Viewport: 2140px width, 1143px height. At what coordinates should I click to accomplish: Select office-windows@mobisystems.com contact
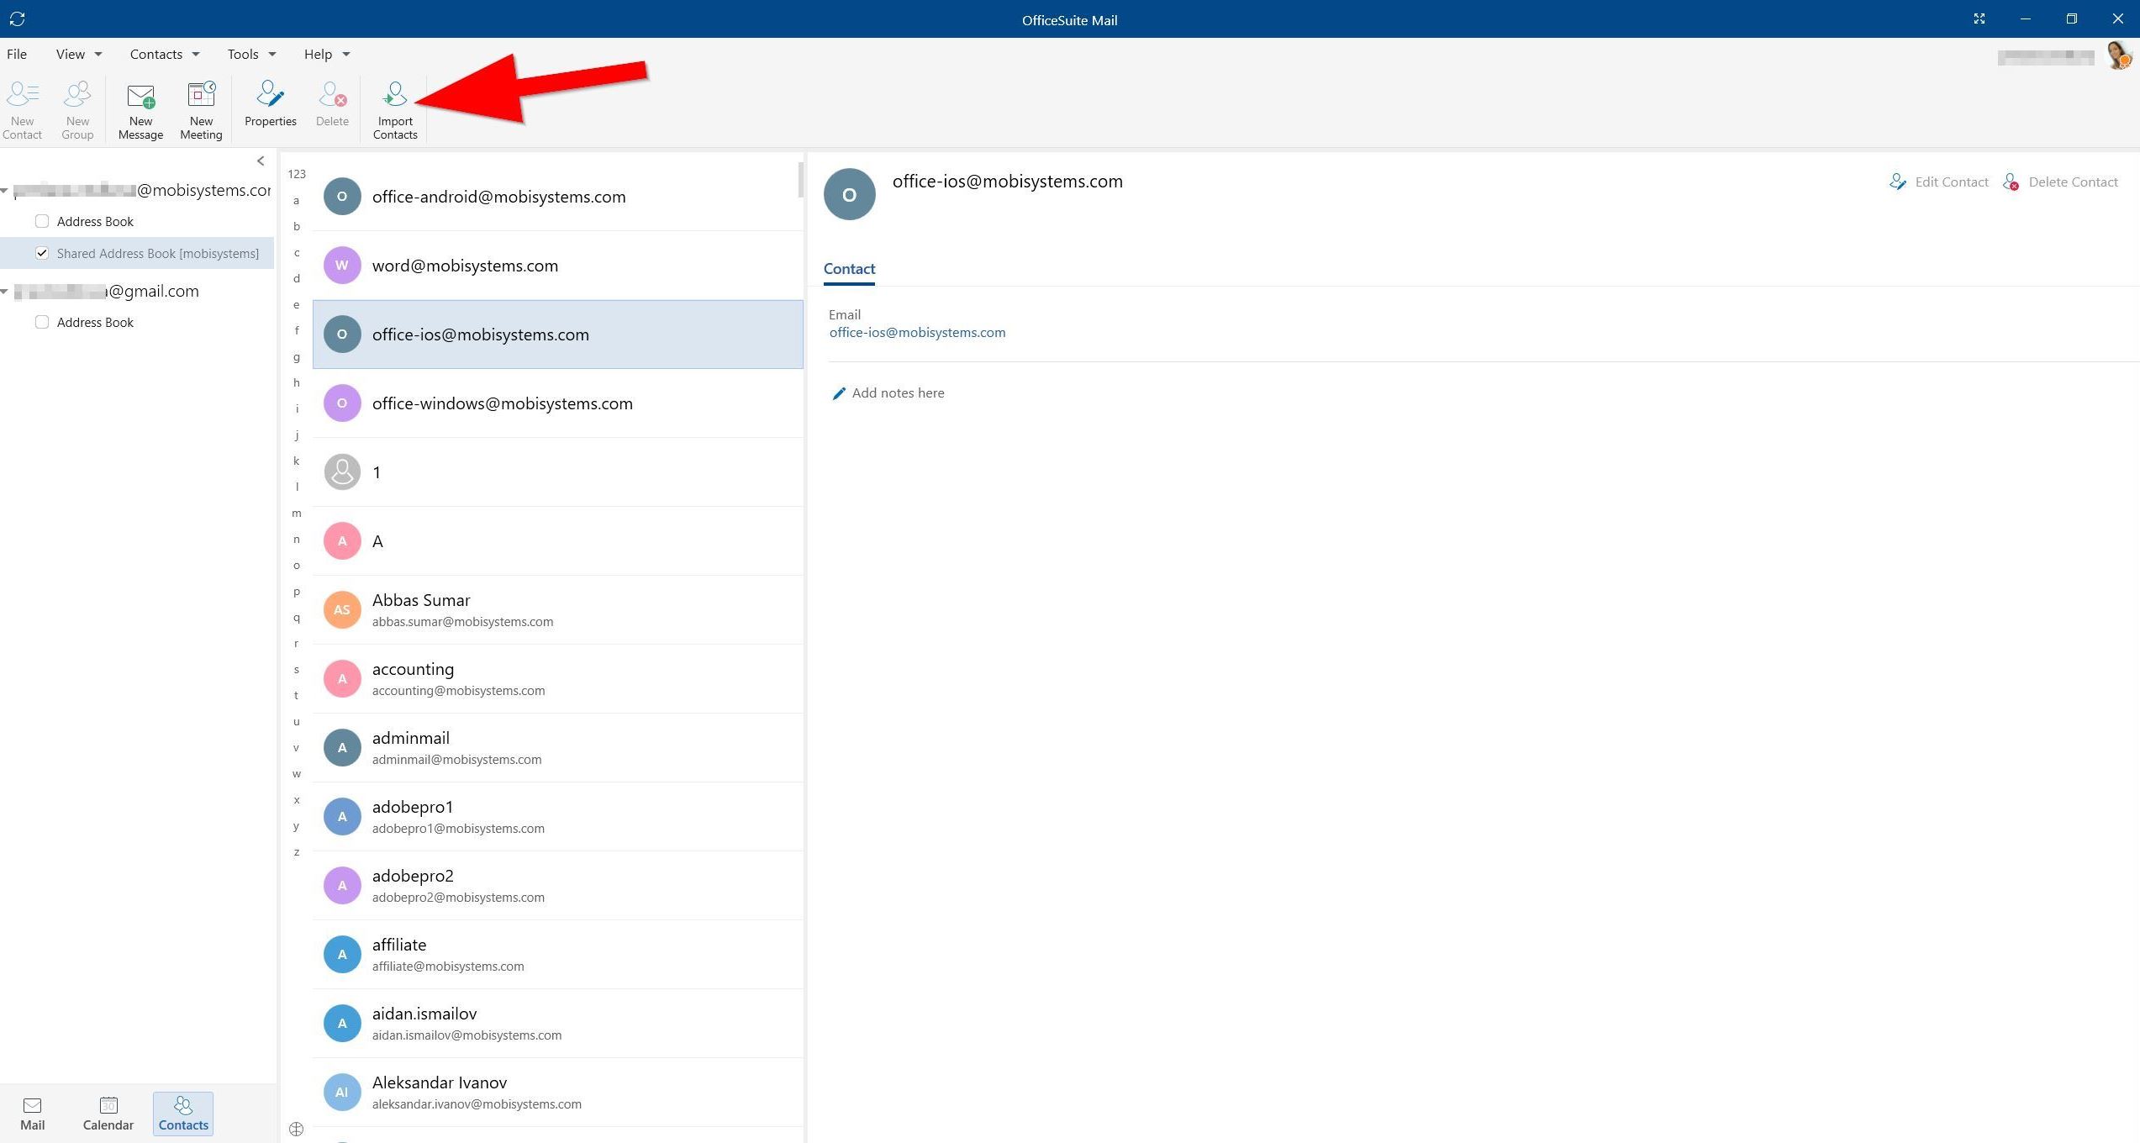(x=558, y=403)
